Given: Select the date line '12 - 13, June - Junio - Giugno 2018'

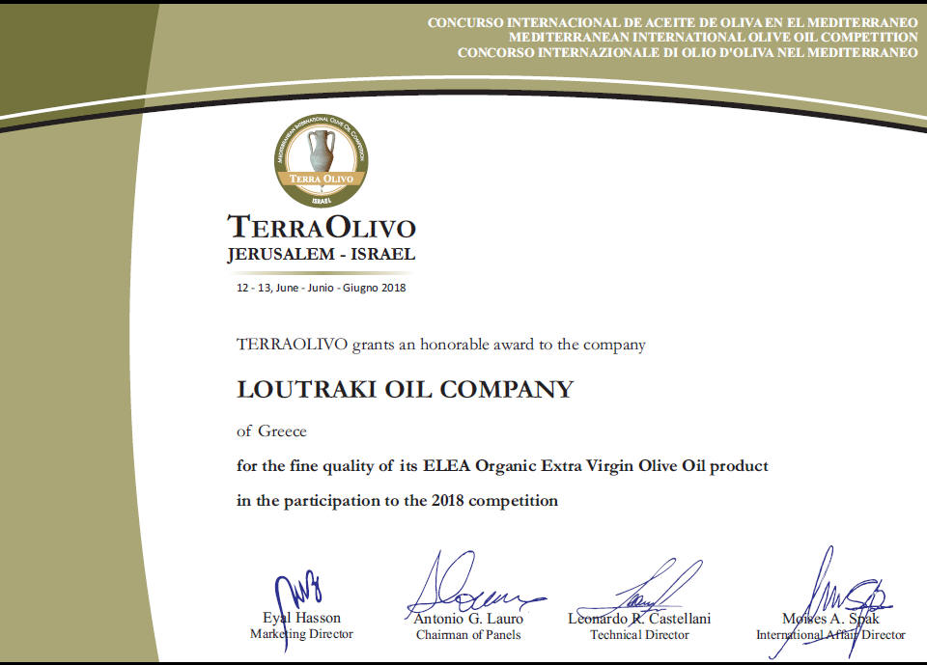Looking at the screenshot, I should click(x=321, y=288).
